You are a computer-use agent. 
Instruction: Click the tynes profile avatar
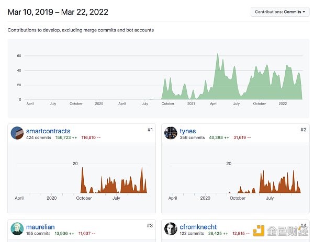170,133
